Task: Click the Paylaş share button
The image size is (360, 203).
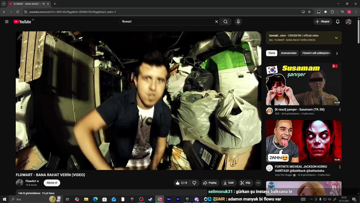Action: click(210, 183)
